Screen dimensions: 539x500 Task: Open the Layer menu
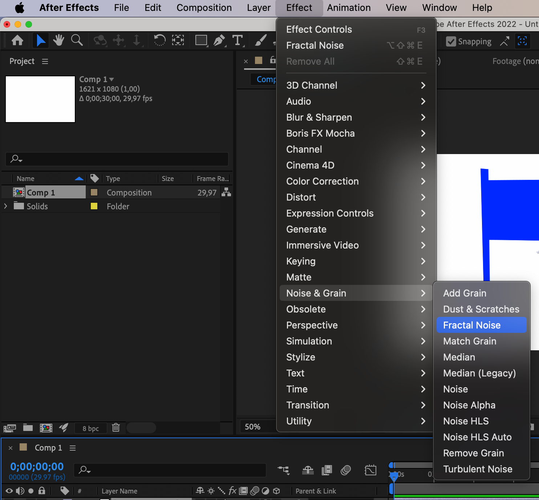259,8
